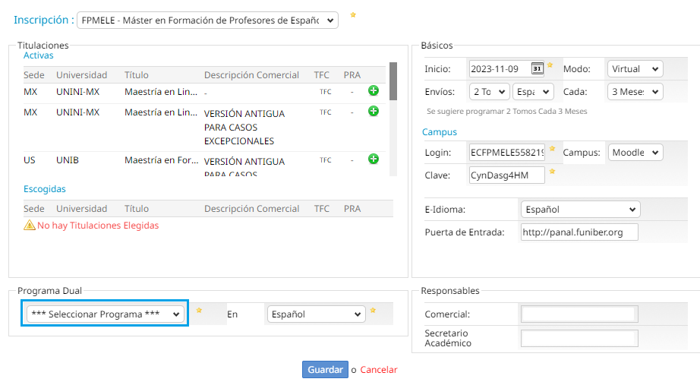Click the Titulaciones Activas list scrollbar
This screenshot has width=700, height=382.
coord(393,82)
